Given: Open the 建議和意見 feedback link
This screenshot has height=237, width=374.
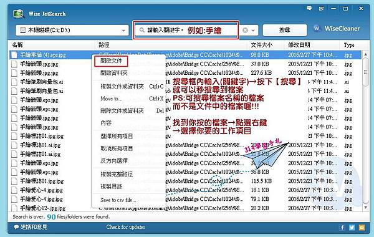Looking at the screenshot, I should click(x=34, y=227).
